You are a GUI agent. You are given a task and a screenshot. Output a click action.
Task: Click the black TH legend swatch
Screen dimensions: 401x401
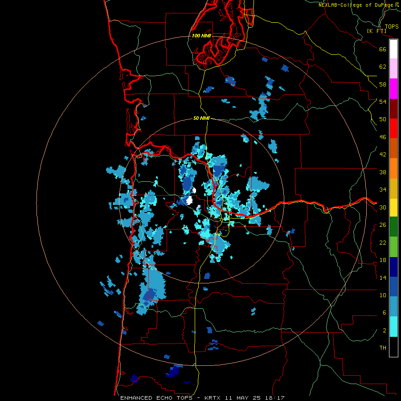pyautogui.click(x=393, y=347)
